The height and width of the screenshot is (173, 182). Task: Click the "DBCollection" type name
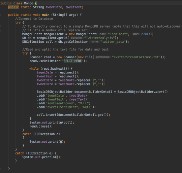pos(33,42)
